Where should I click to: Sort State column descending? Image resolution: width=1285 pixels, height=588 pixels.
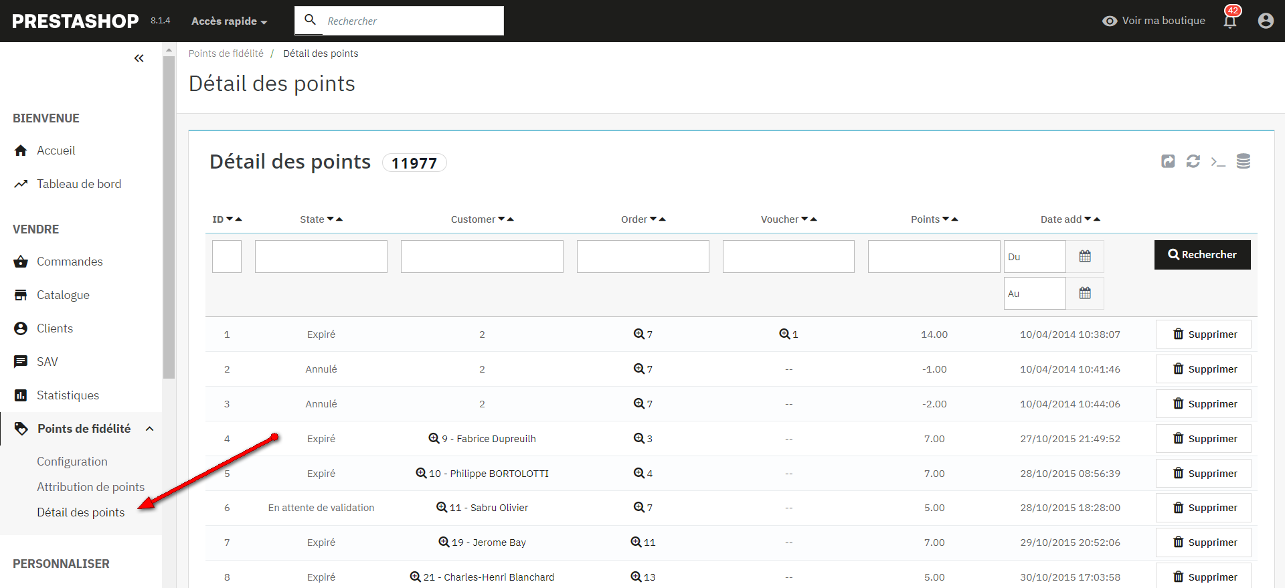(331, 219)
